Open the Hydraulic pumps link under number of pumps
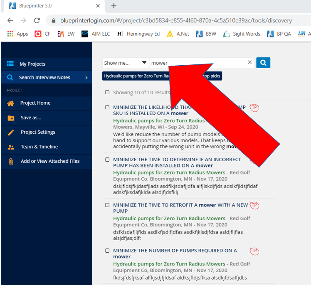Image resolution: width=311 pixels, height=285 pixels. click(x=169, y=264)
